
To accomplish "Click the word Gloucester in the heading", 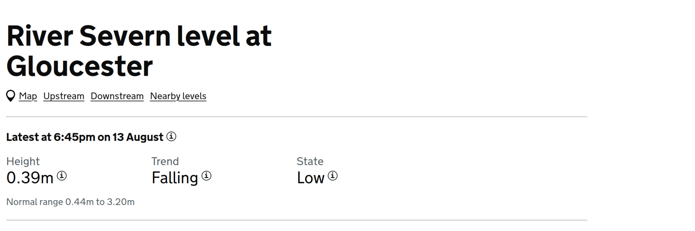I will click(80, 66).
